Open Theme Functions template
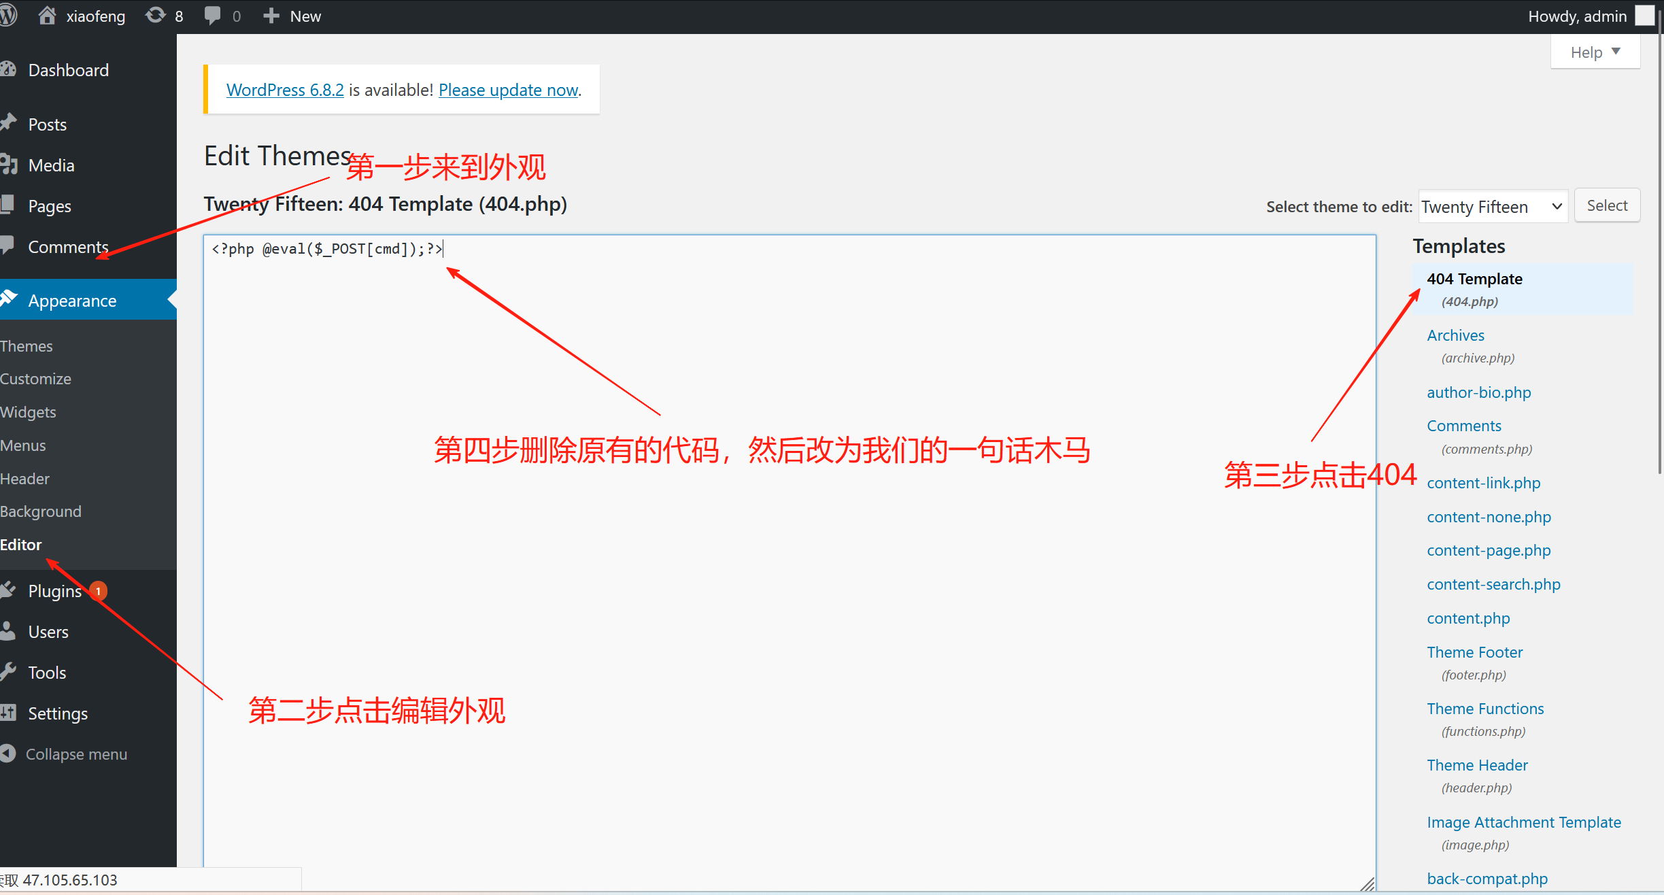 pyautogui.click(x=1486, y=709)
